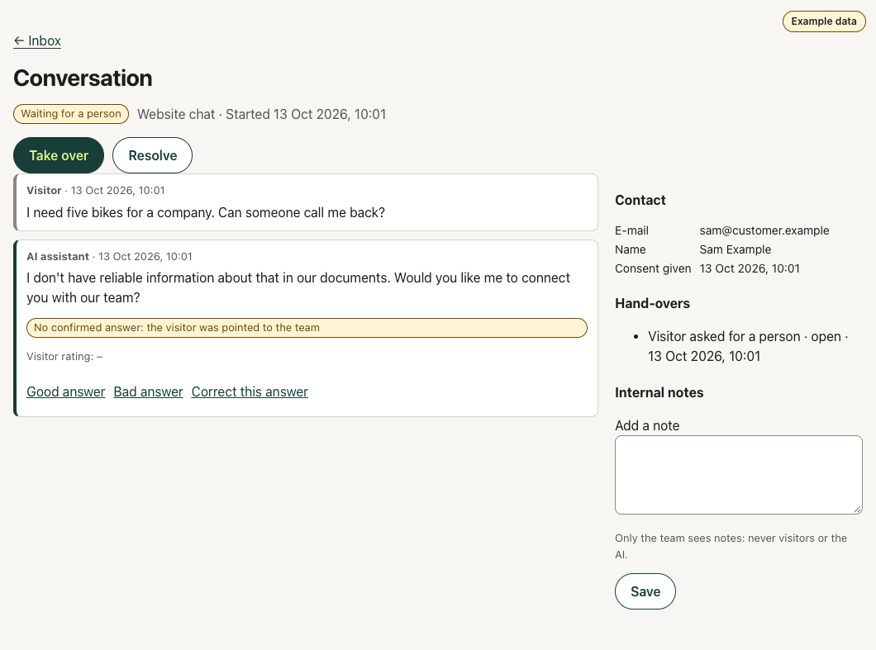Click the Consent given date value
This screenshot has width=876, height=650.
750,268
